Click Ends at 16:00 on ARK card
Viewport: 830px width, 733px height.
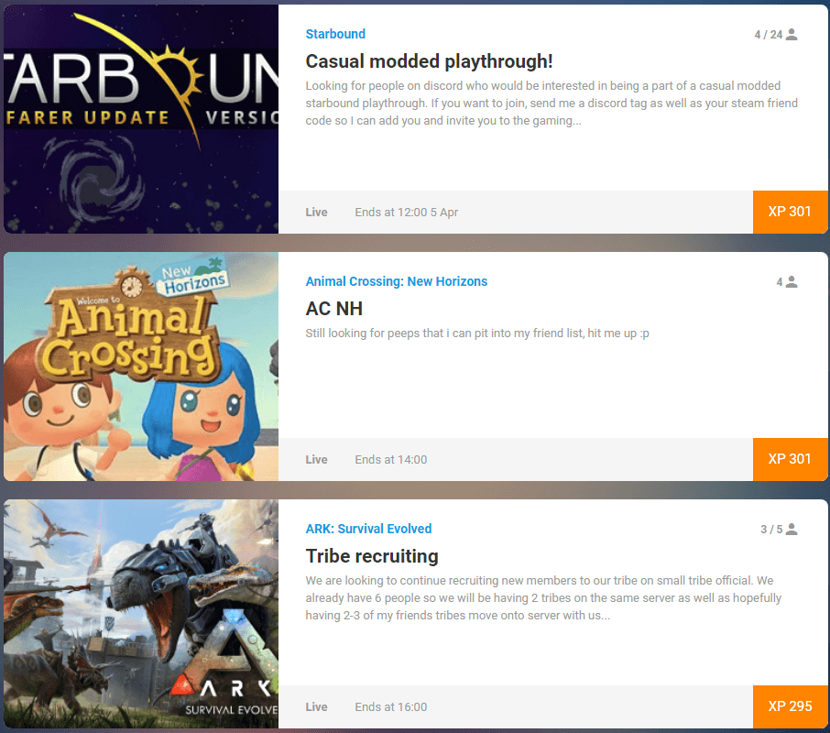[x=390, y=706]
